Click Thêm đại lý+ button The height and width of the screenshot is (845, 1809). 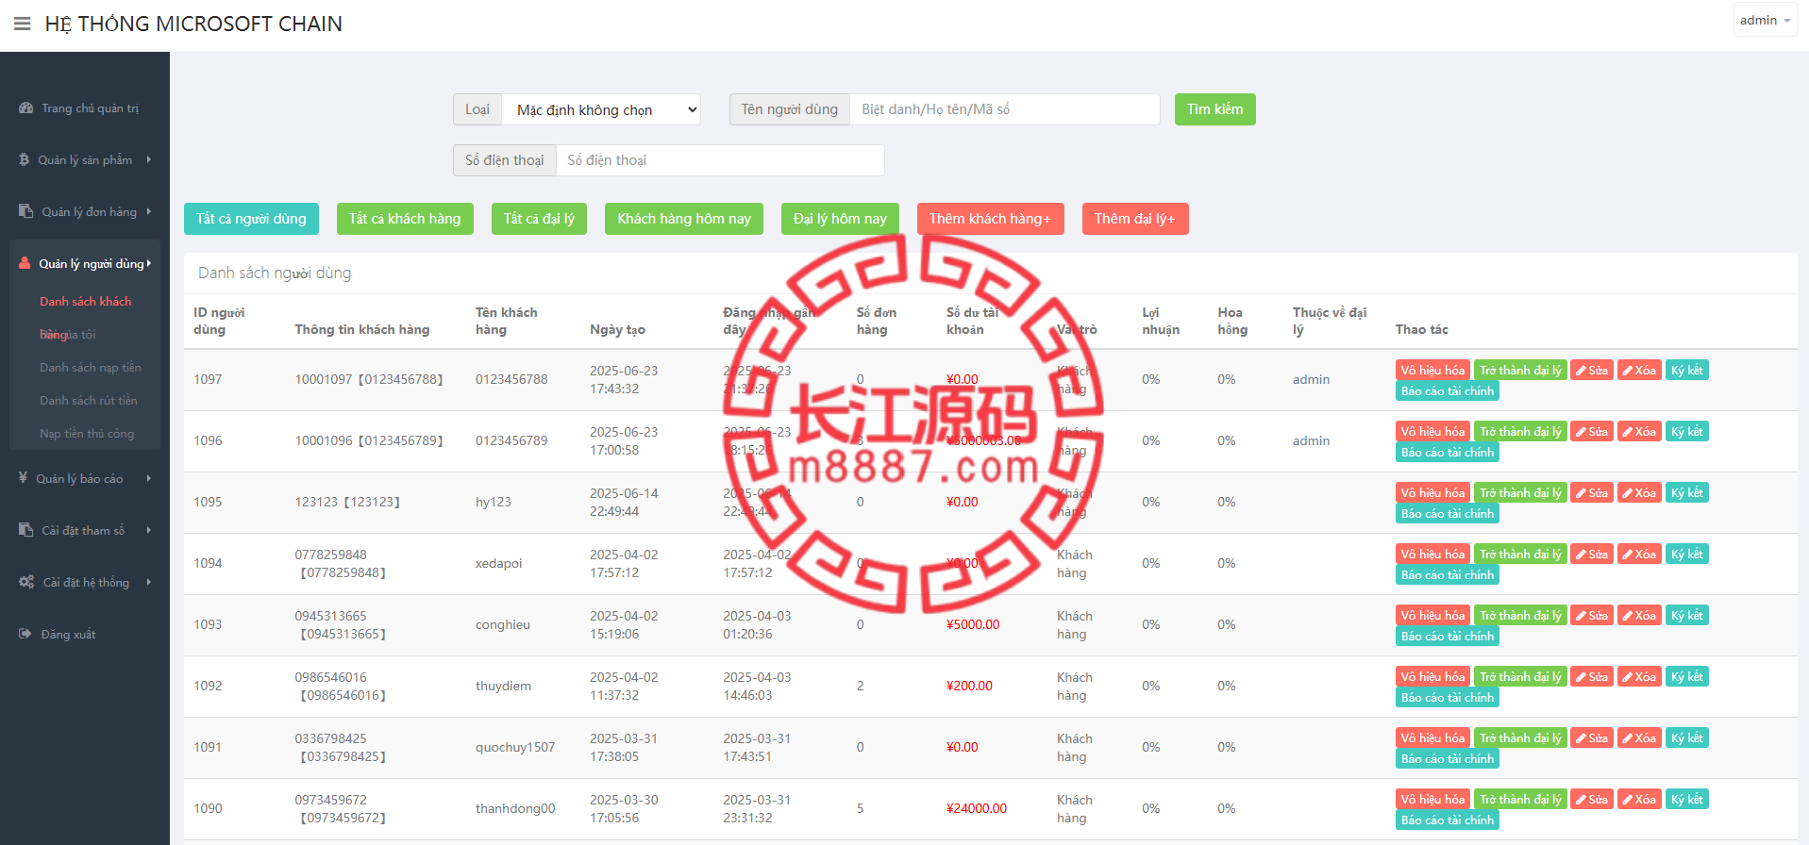[1135, 219]
